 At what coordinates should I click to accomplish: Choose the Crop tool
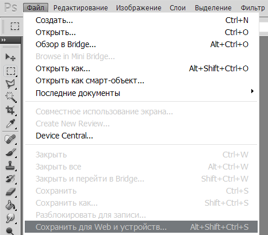[10, 110]
